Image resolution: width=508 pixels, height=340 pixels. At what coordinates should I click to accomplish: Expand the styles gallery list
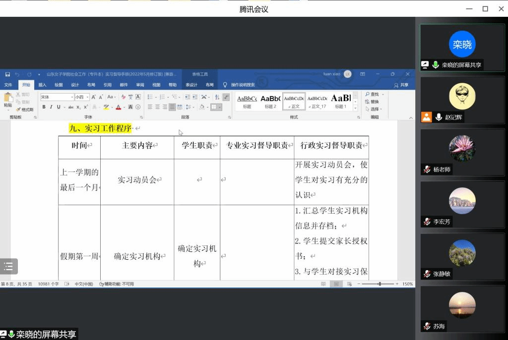pyautogui.click(x=355, y=108)
